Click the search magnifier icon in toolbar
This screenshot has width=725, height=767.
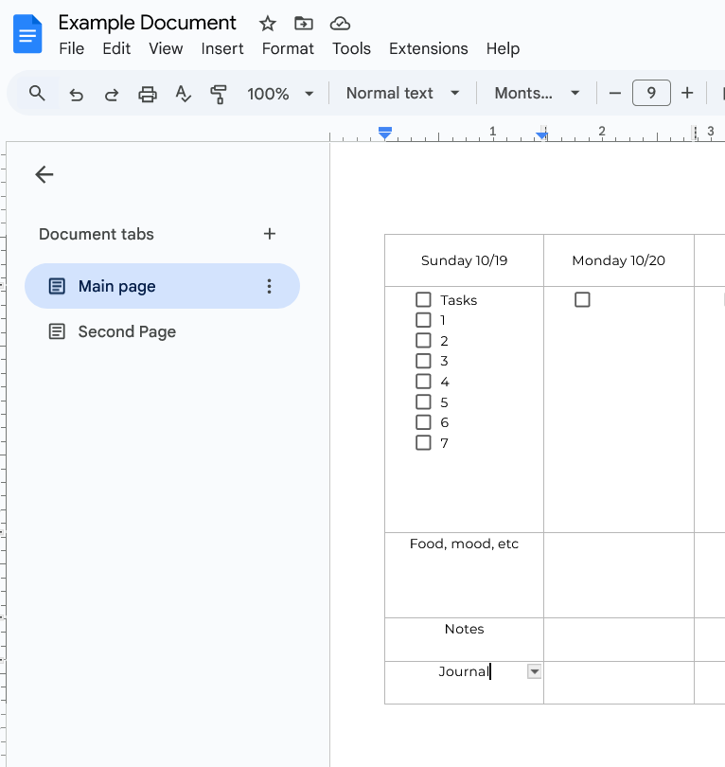(x=37, y=93)
